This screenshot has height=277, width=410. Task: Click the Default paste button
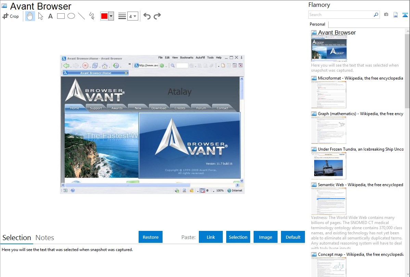(293, 237)
